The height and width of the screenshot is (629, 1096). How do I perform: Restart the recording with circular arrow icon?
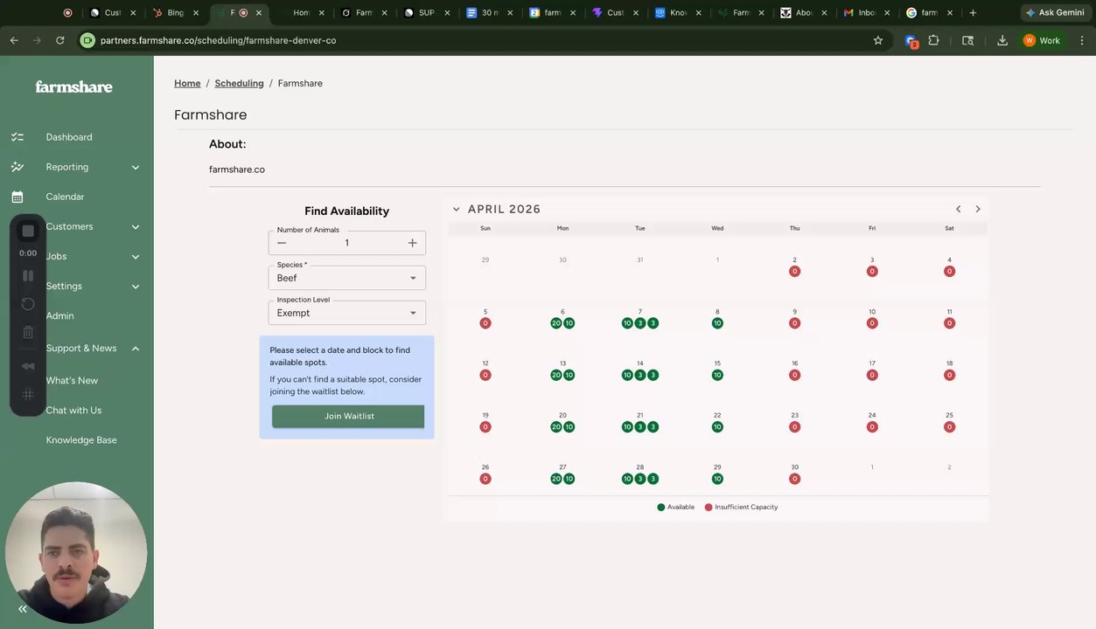[28, 304]
